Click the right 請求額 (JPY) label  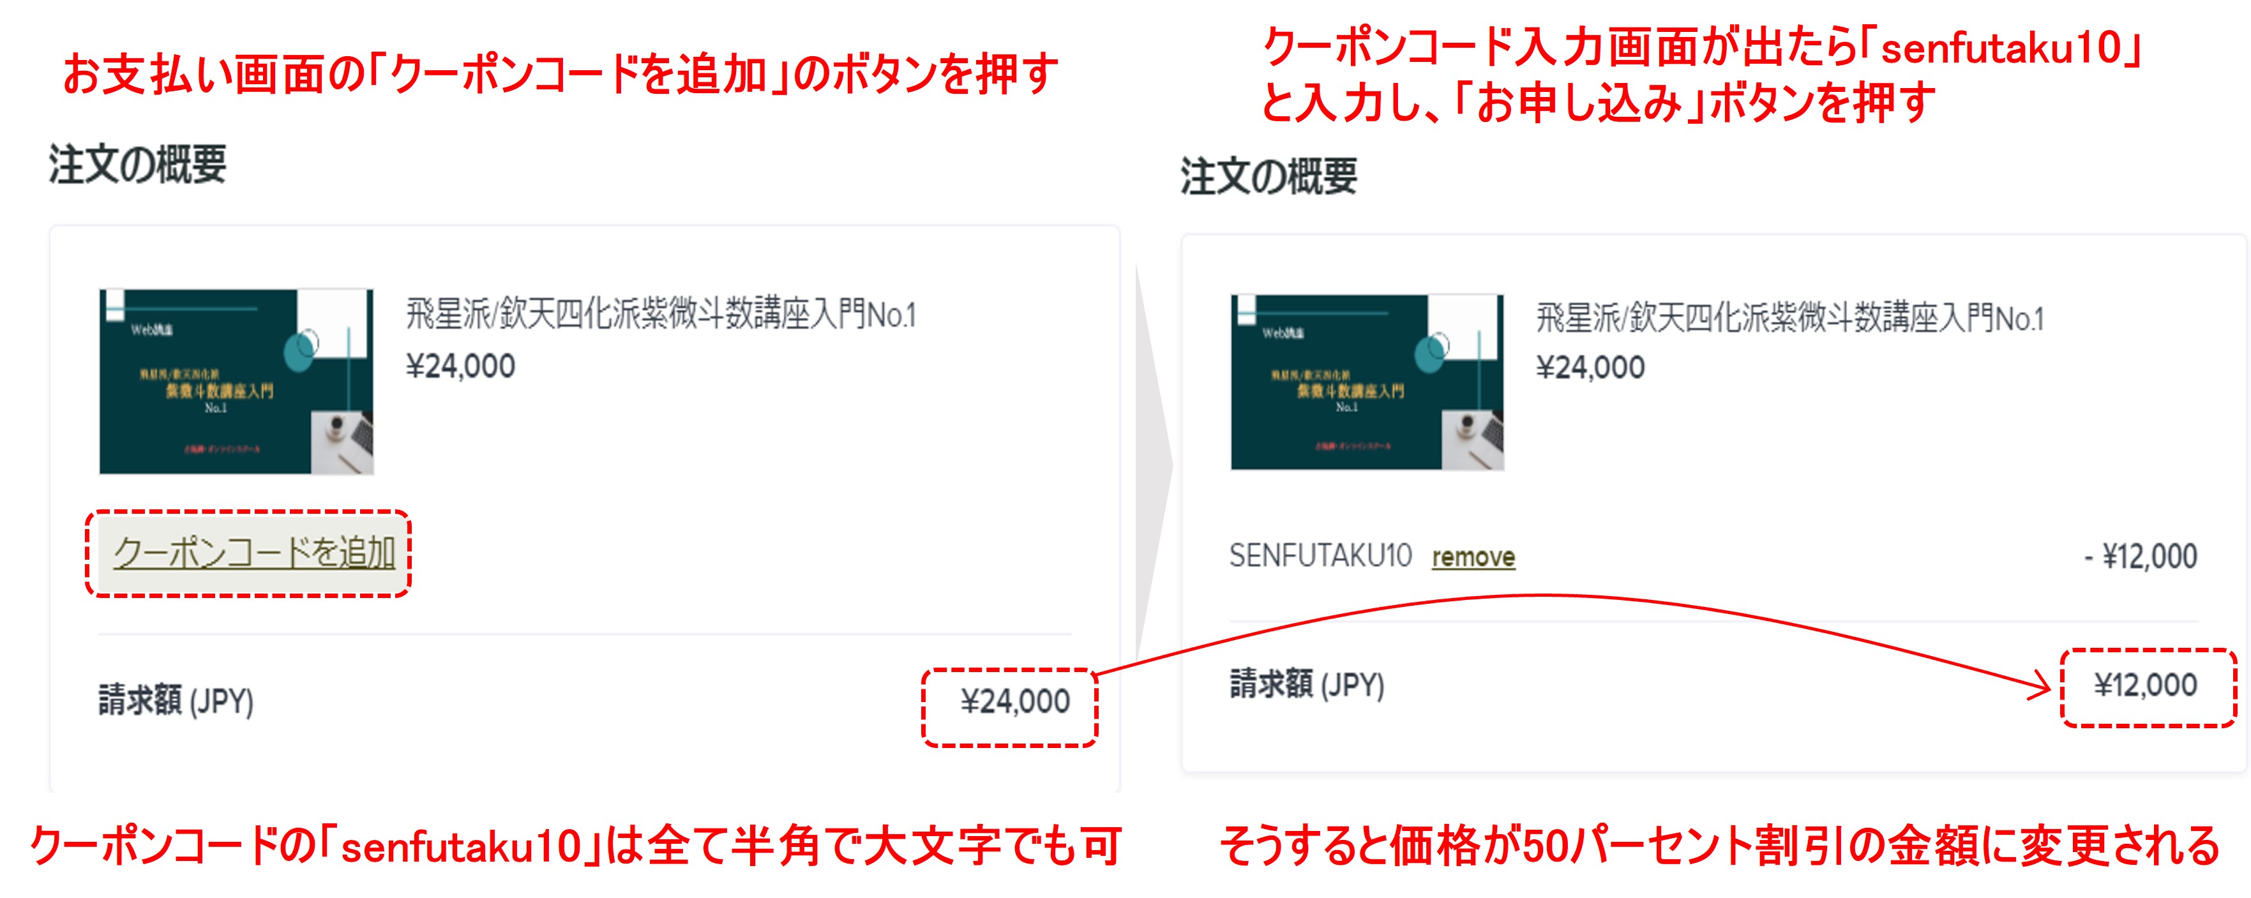[1307, 684]
